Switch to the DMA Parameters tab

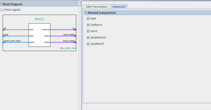[97, 7]
